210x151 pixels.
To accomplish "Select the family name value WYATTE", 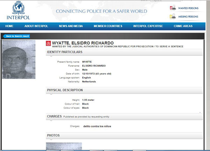I will click(87, 62).
